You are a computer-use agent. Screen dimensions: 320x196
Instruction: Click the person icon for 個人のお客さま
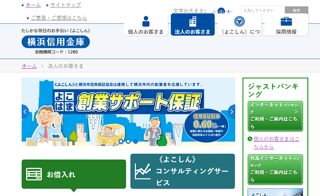(x=146, y=21)
